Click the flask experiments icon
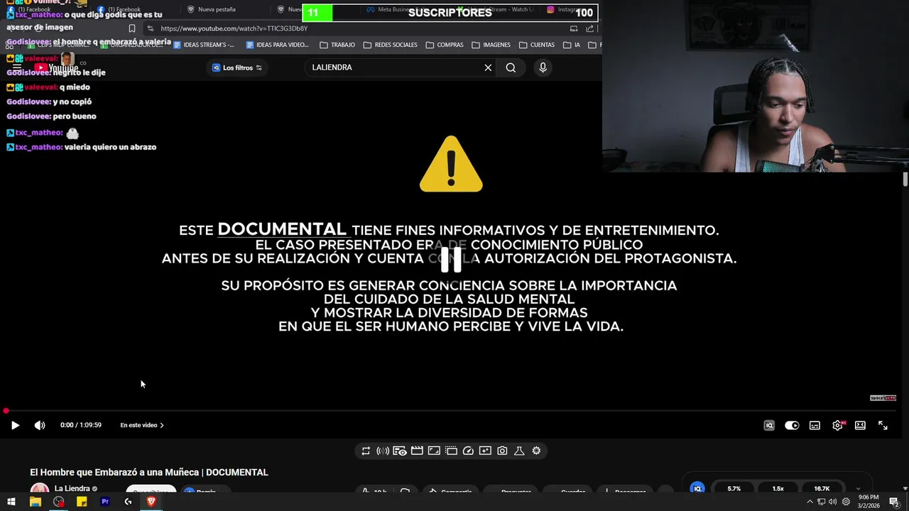 [x=519, y=451]
